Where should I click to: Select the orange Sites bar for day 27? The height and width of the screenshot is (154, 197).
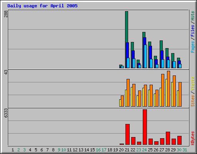click(x=163, y=90)
